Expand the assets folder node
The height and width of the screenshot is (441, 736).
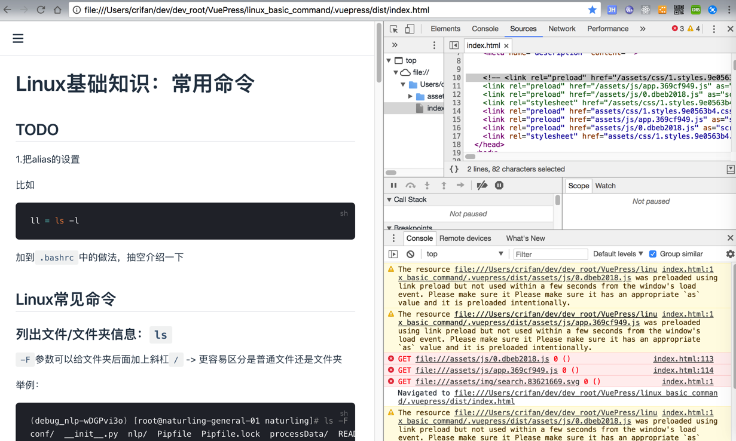point(410,96)
